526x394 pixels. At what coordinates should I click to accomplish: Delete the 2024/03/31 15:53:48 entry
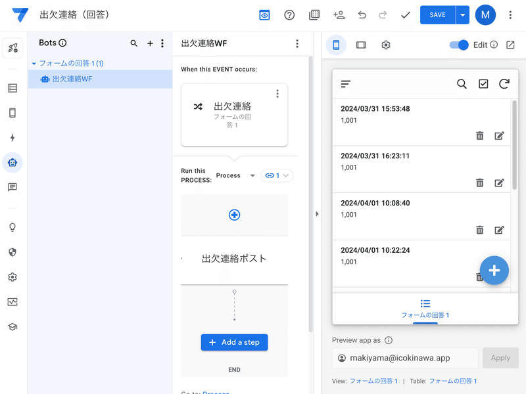(480, 136)
